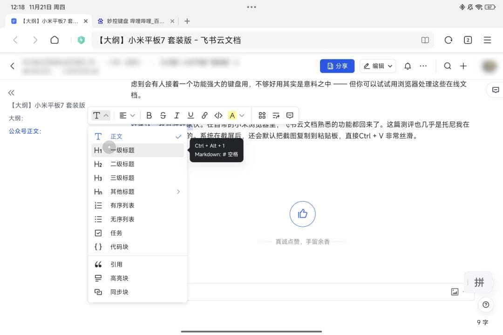503x335 pixels.
Task: Toggle bold formatting in the floating toolbar
Action: click(149, 115)
